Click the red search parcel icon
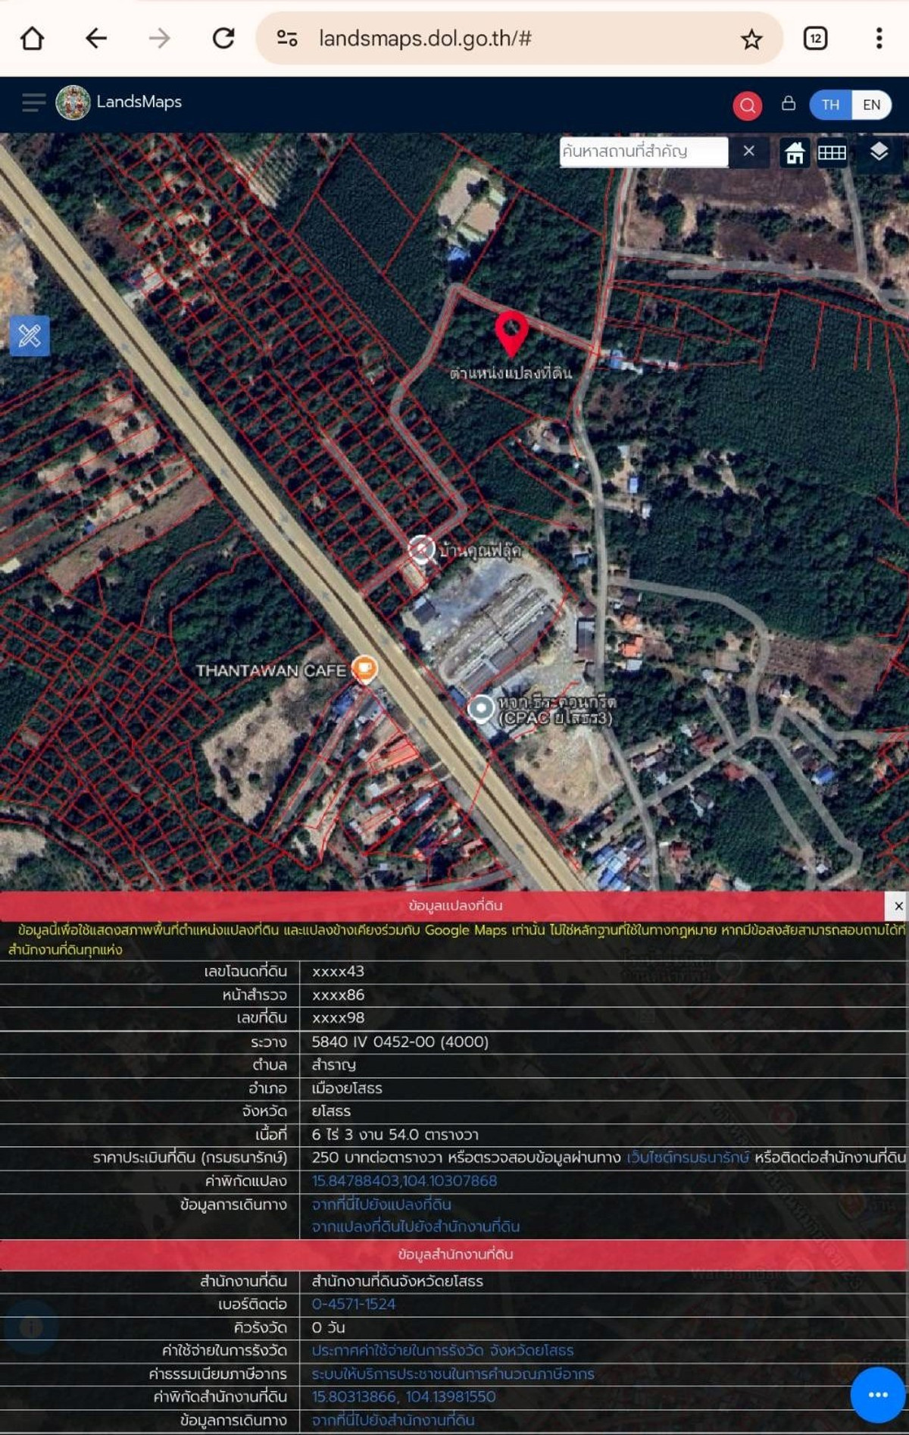The height and width of the screenshot is (1435, 909). (x=747, y=105)
